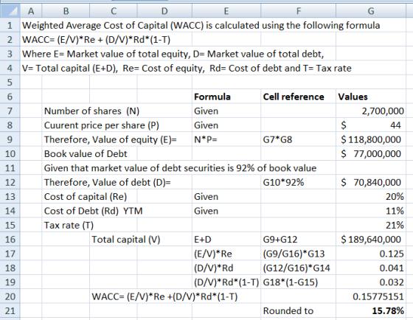Click 'Cuurent price per share (P)' label
This screenshot has width=413, height=320.
[x=102, y=125]
